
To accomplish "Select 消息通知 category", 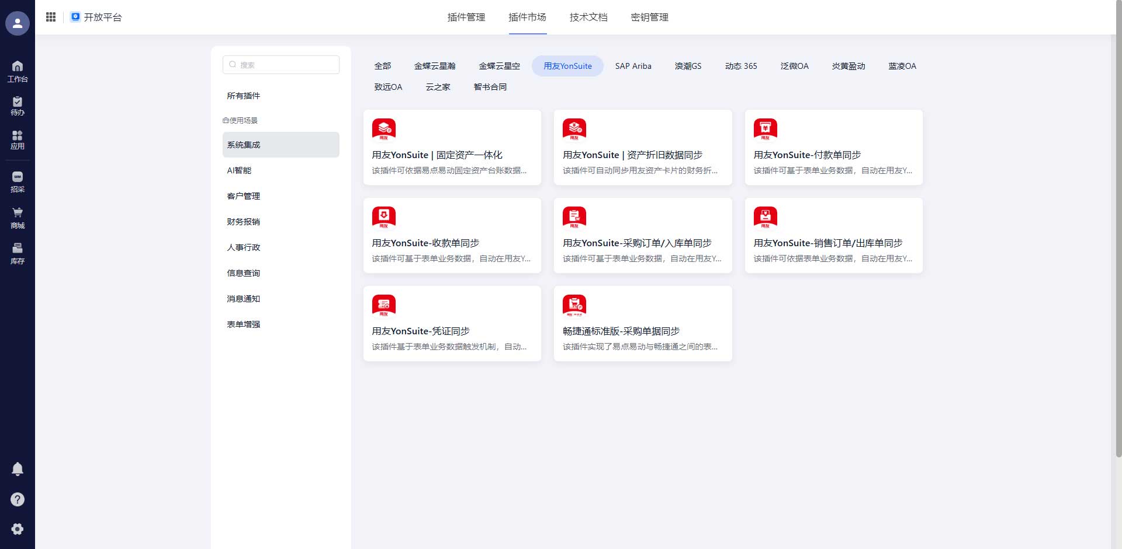I will 281,299.
